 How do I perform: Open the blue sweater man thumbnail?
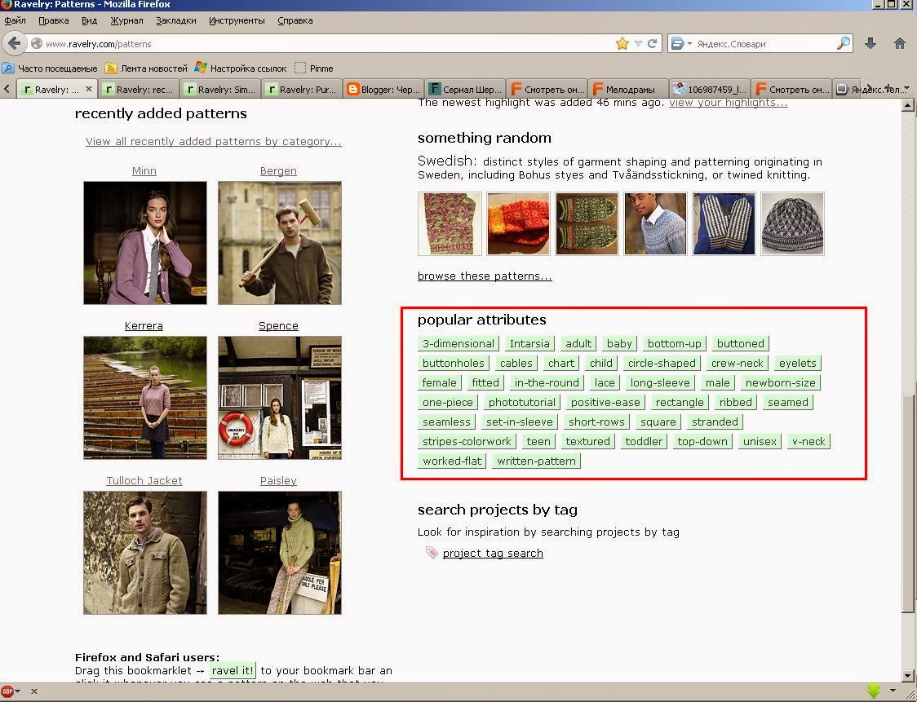click(655, 224)
